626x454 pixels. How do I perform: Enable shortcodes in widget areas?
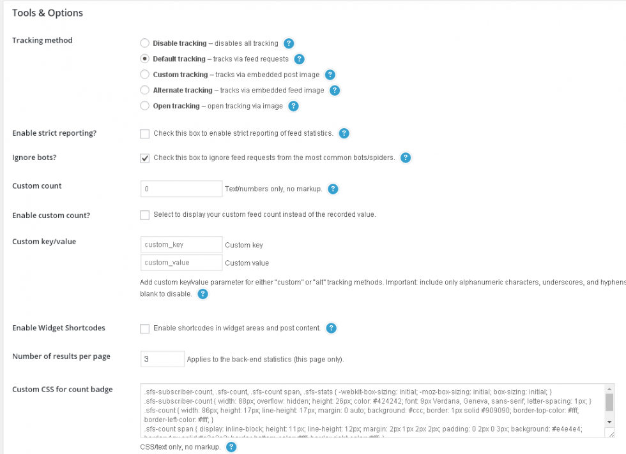pos(144,328)
